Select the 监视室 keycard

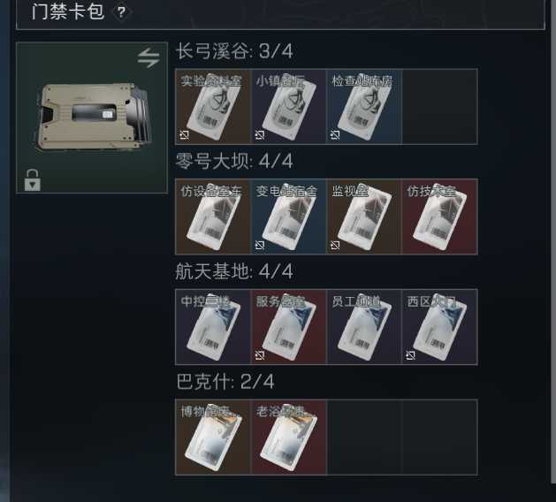pos(364,217)
